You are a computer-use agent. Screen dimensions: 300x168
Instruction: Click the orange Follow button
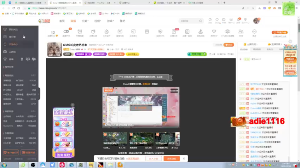pos(229,45)
